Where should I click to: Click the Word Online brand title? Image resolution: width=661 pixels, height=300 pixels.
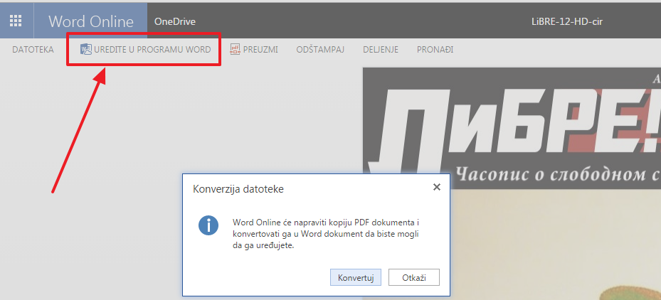tap(90, 21)
